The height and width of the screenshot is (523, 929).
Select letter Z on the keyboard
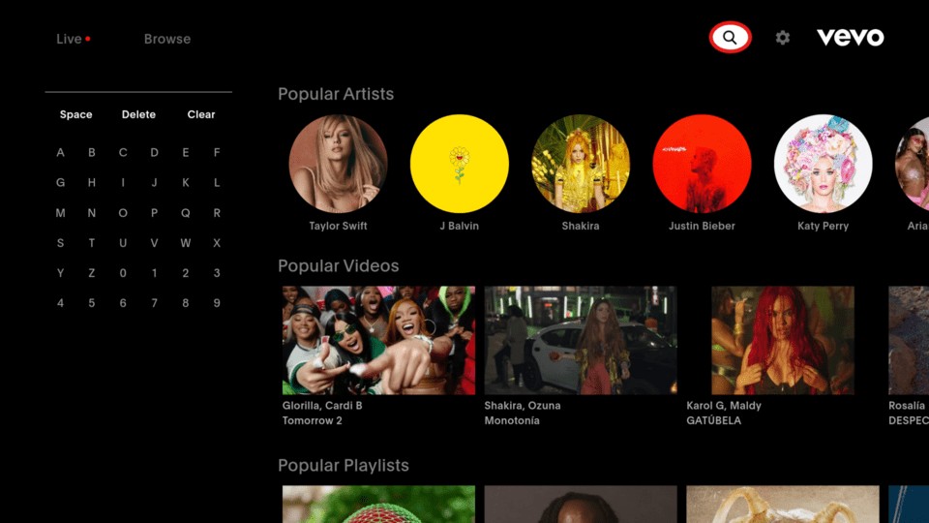click(91, 273)
